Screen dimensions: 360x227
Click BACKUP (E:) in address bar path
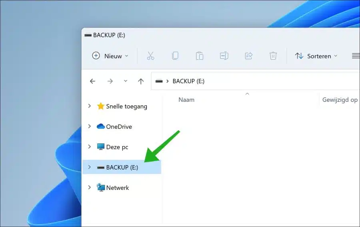coord(188,81)
